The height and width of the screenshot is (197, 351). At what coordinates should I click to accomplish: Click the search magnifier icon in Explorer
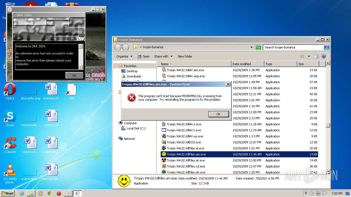click(326, 47)
